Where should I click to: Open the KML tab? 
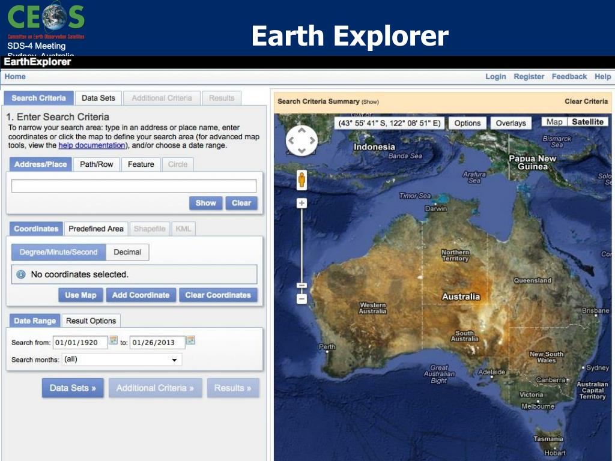[x=183, y=229]
